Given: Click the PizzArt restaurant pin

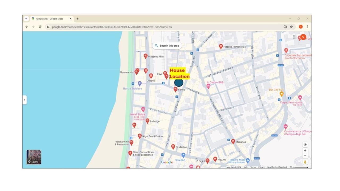Looking at the screenshot, I should (x=215, y=159).
